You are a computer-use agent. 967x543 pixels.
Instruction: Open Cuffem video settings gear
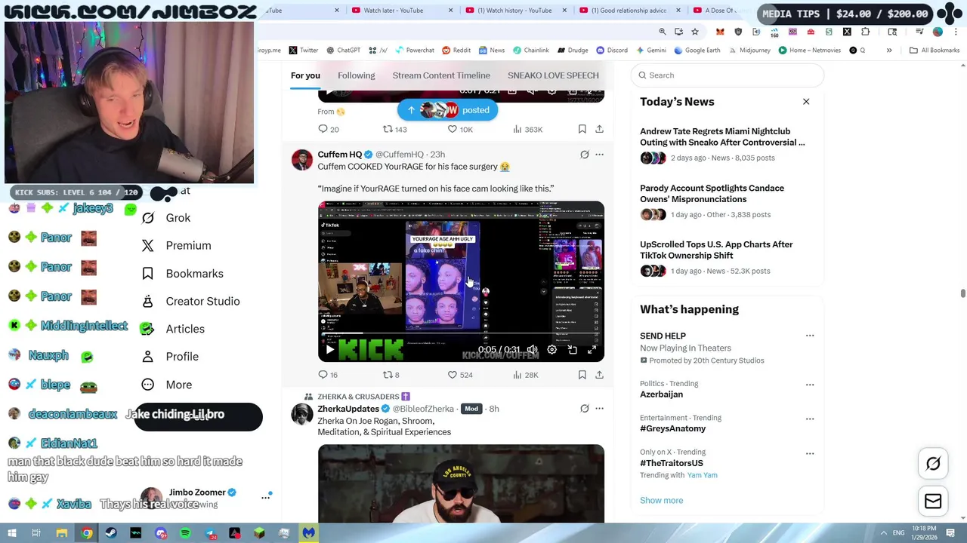pos(552,350)
